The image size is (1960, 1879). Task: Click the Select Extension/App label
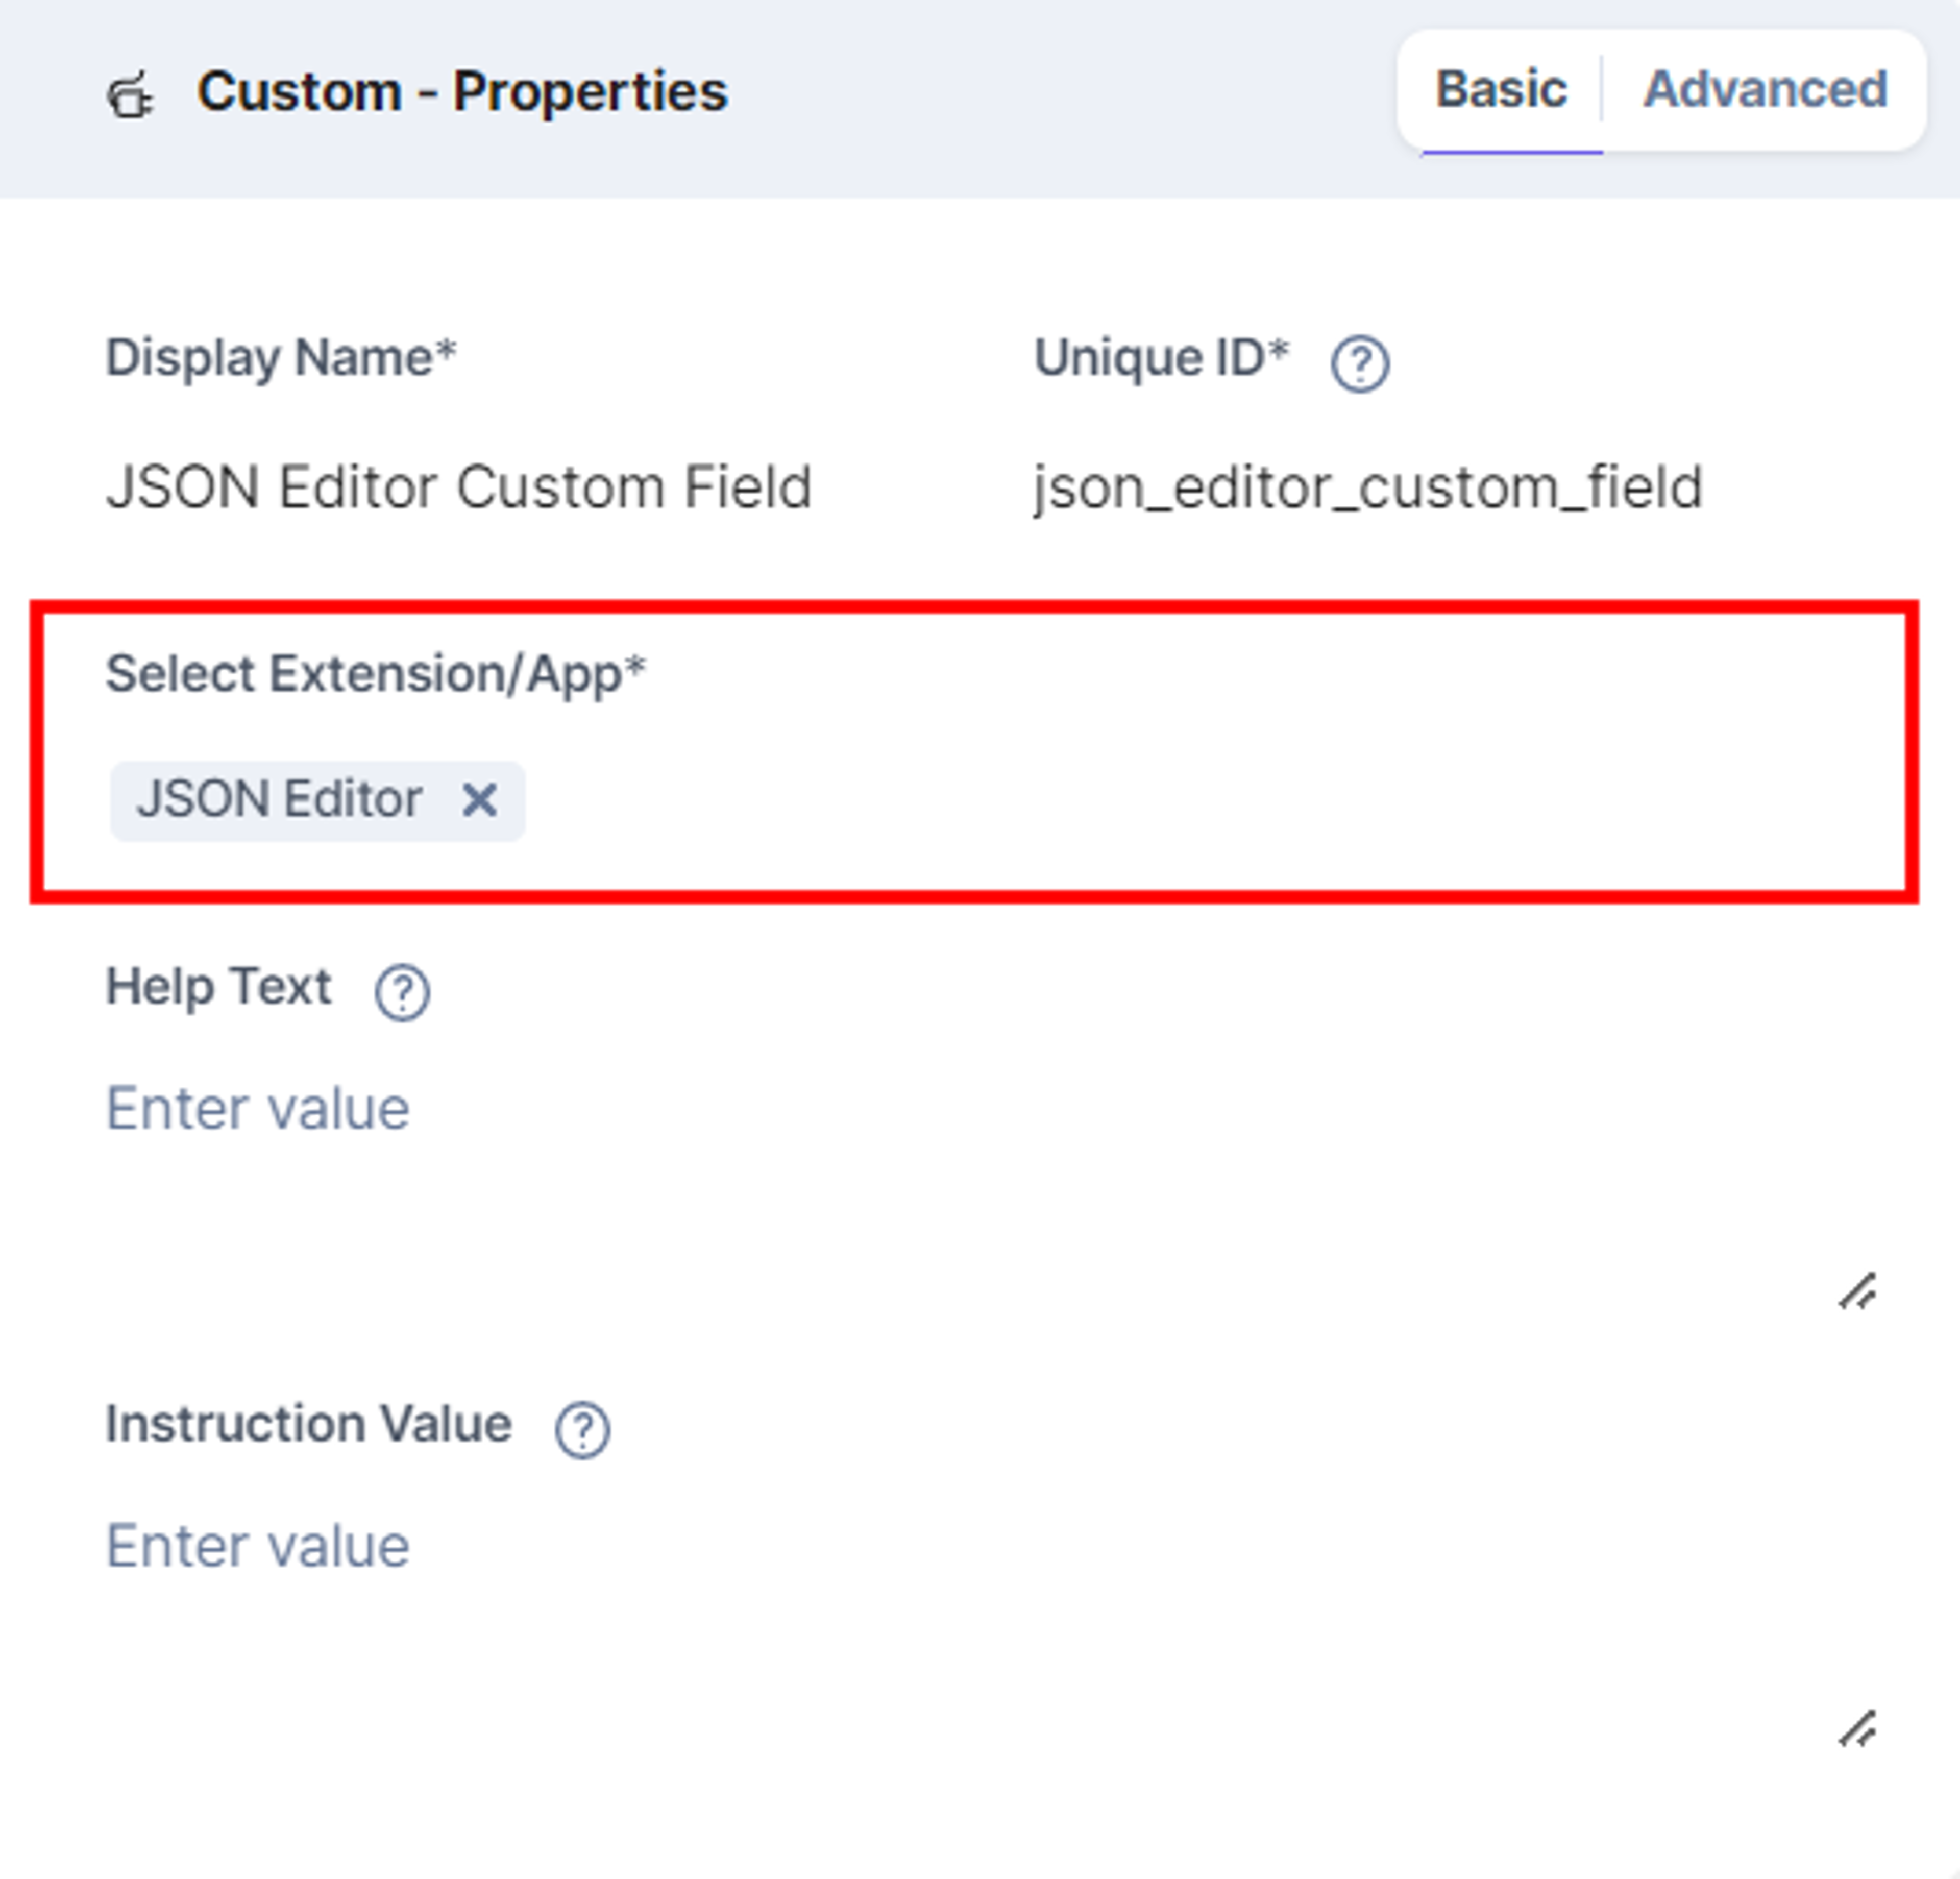(x=375, y=674)
